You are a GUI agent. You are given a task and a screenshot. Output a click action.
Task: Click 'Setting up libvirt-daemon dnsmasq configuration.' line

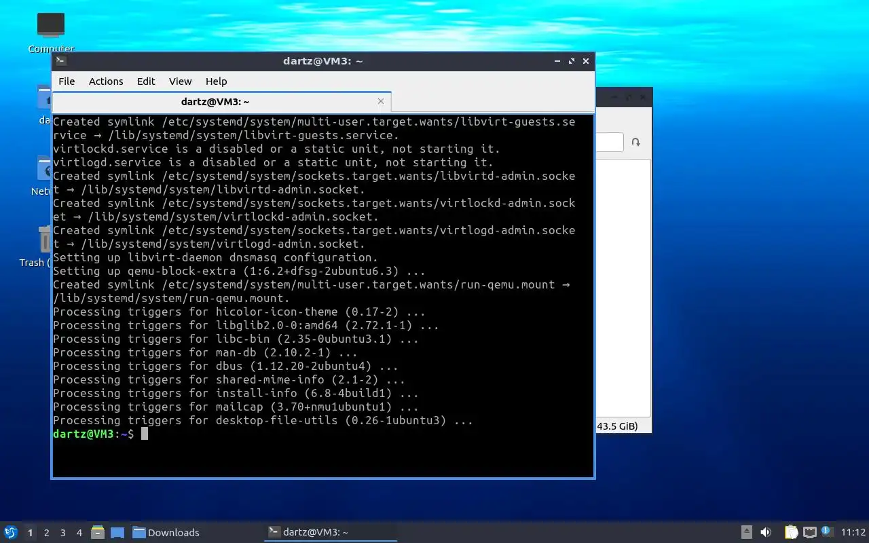pos(215,257)
